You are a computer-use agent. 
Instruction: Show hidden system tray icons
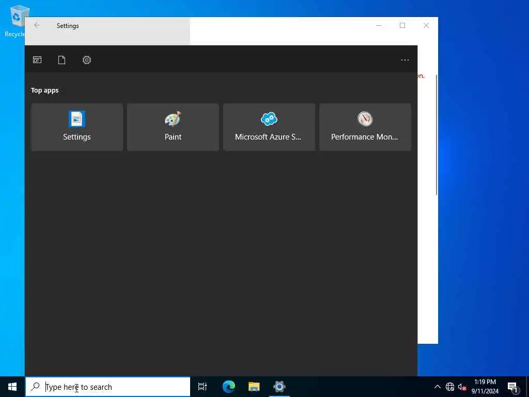(x=437, y=387)
